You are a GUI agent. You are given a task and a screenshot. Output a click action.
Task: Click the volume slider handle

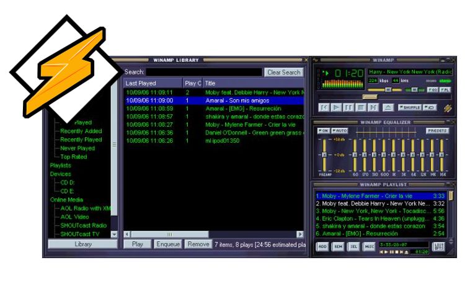click(388, 89)
